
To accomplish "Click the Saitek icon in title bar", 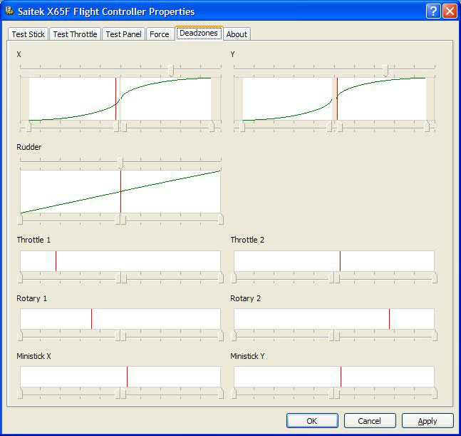I will point(9,11).
